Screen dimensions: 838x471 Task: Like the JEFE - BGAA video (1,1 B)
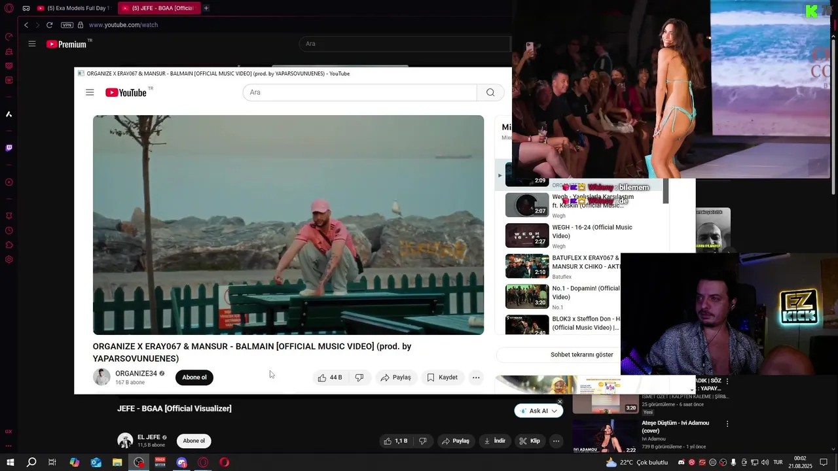[395, 441]
